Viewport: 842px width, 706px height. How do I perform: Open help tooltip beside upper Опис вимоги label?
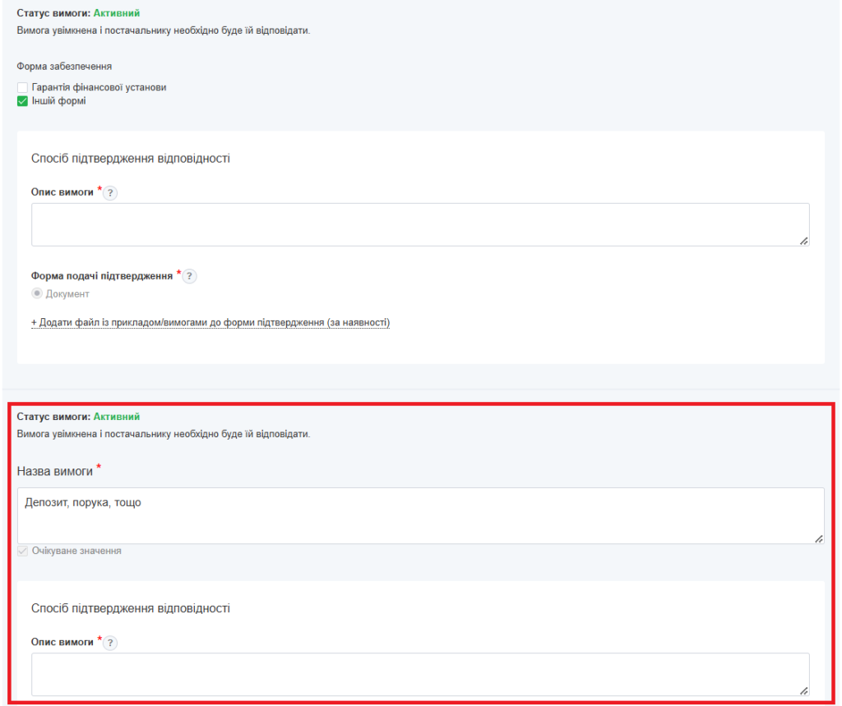click(x=110, y=193)
